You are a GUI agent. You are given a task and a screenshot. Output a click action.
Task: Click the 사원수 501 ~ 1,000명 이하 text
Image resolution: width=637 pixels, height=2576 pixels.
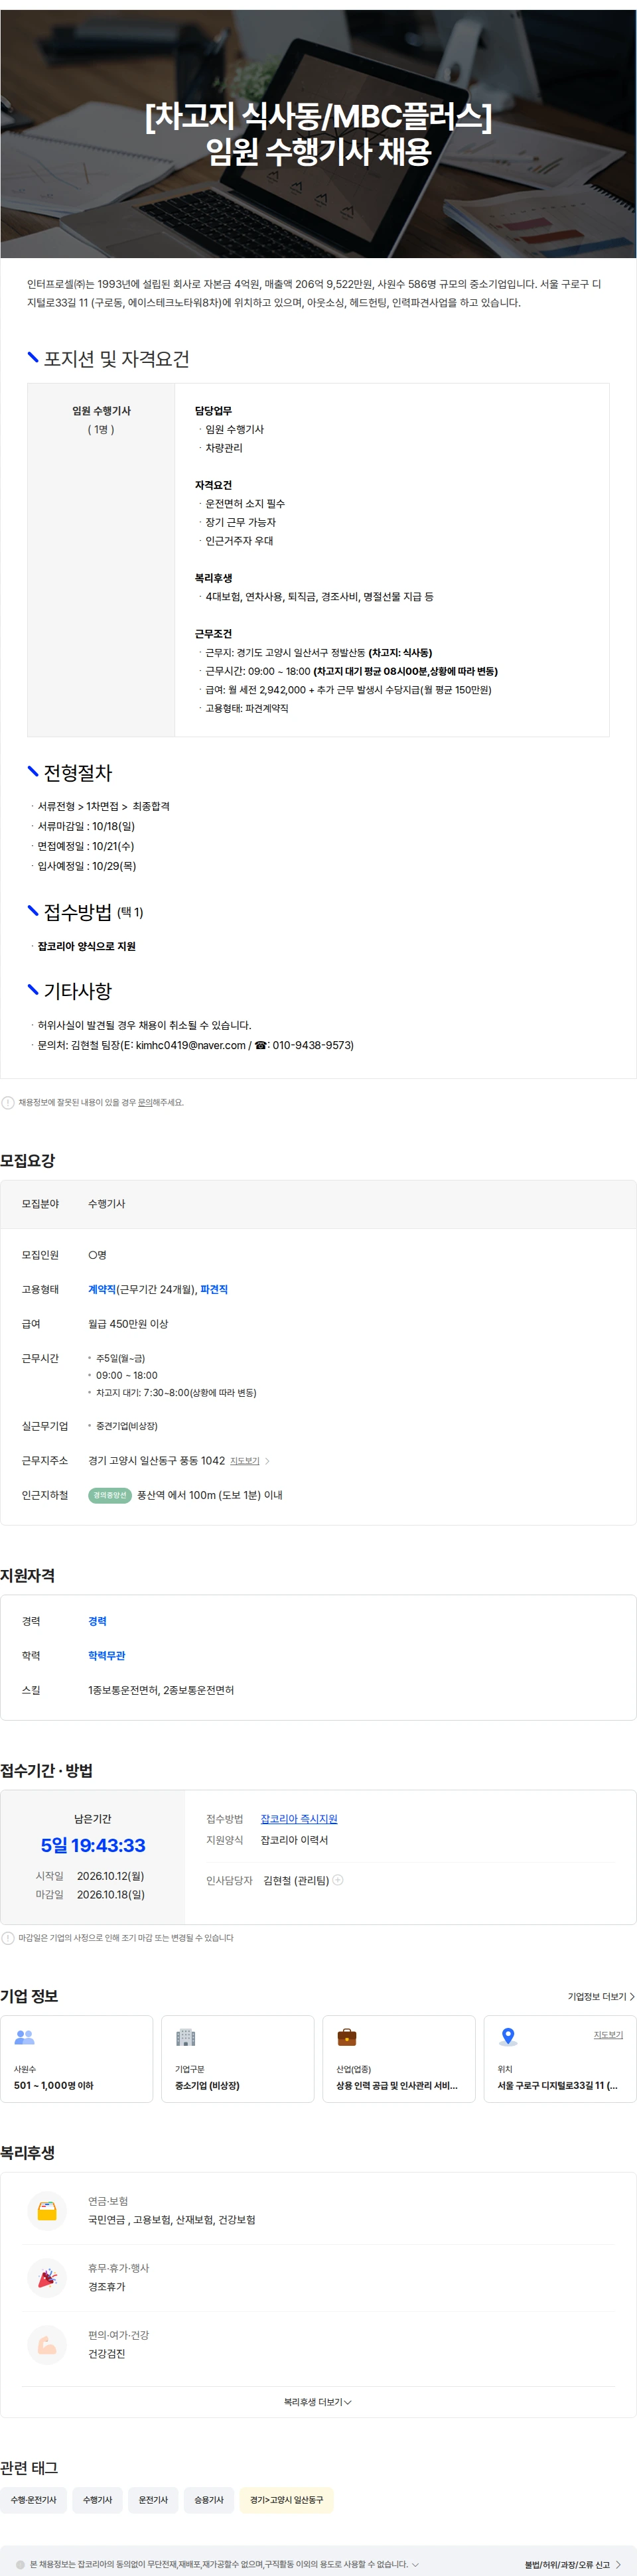coord(54,2085)
